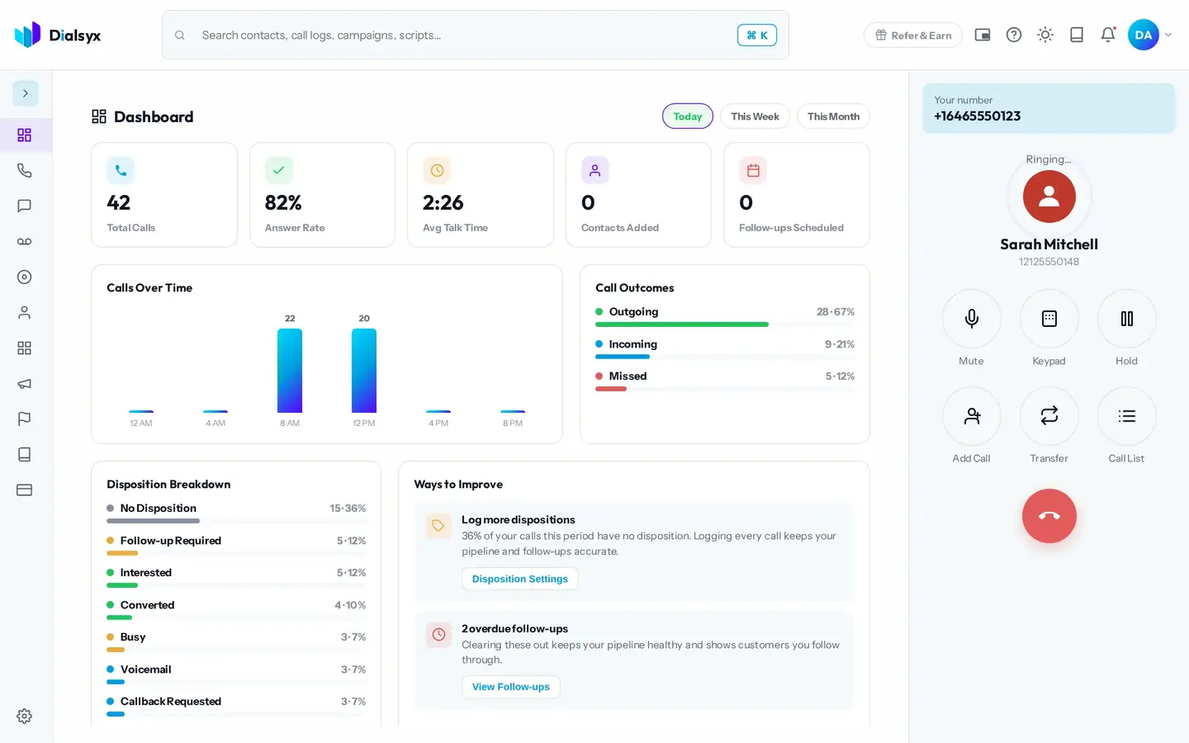
Task: Click the help question mark icon
Action: coord(1014,35)
